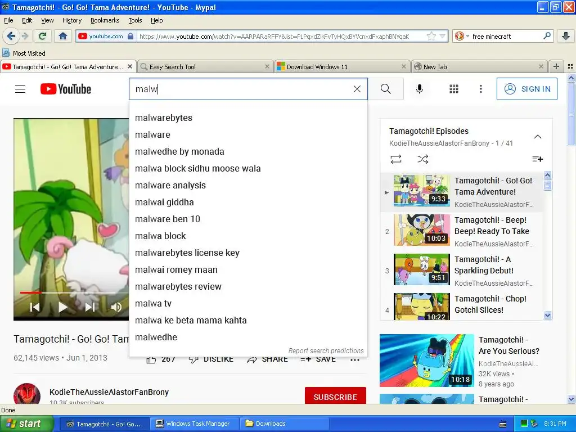This screenshot has height=432, width=576.
Task: Select the 'malwedhe by monada' suggestion
Action: 248,152
